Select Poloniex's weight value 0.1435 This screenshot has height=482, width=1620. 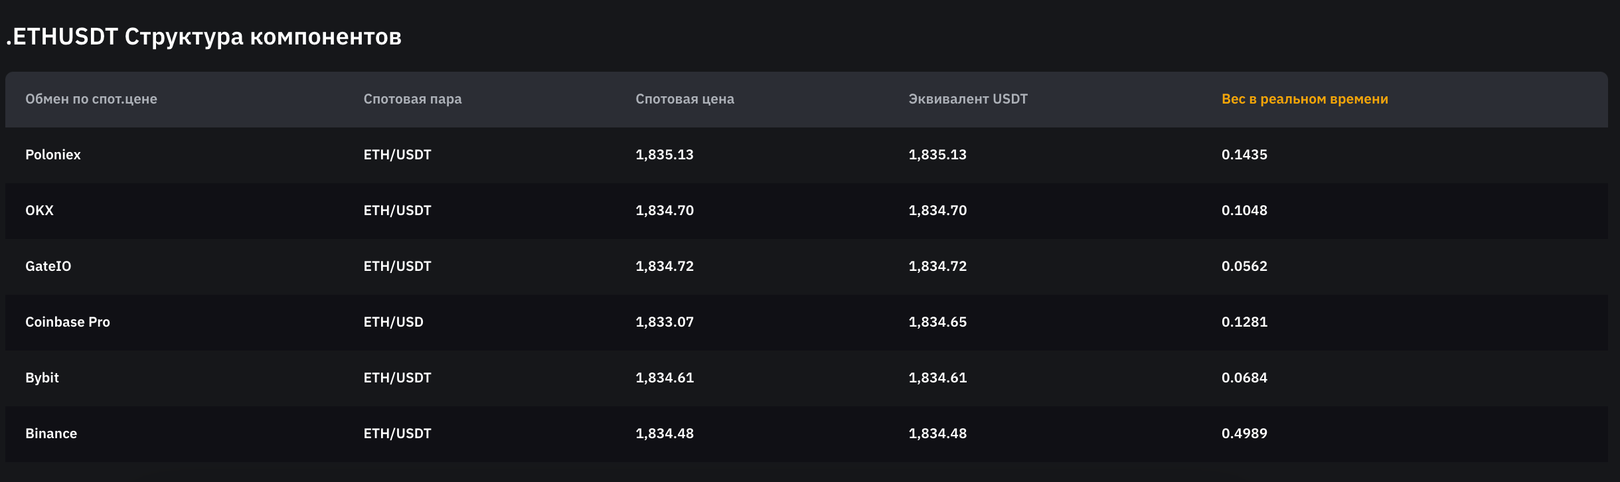1244,155
